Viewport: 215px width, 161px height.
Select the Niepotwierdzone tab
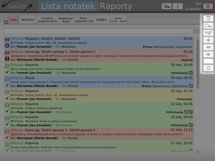[66, 20]
